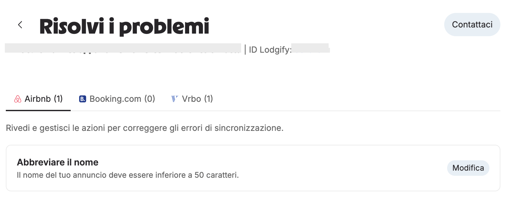
Task: Click the sync errors instruction sentence
Action: [x=145, y=128]
